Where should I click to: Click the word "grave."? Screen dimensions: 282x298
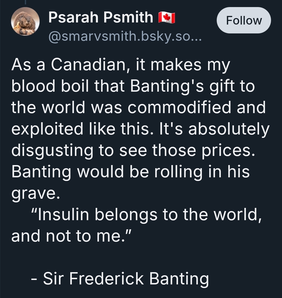[x=33, y=193]
